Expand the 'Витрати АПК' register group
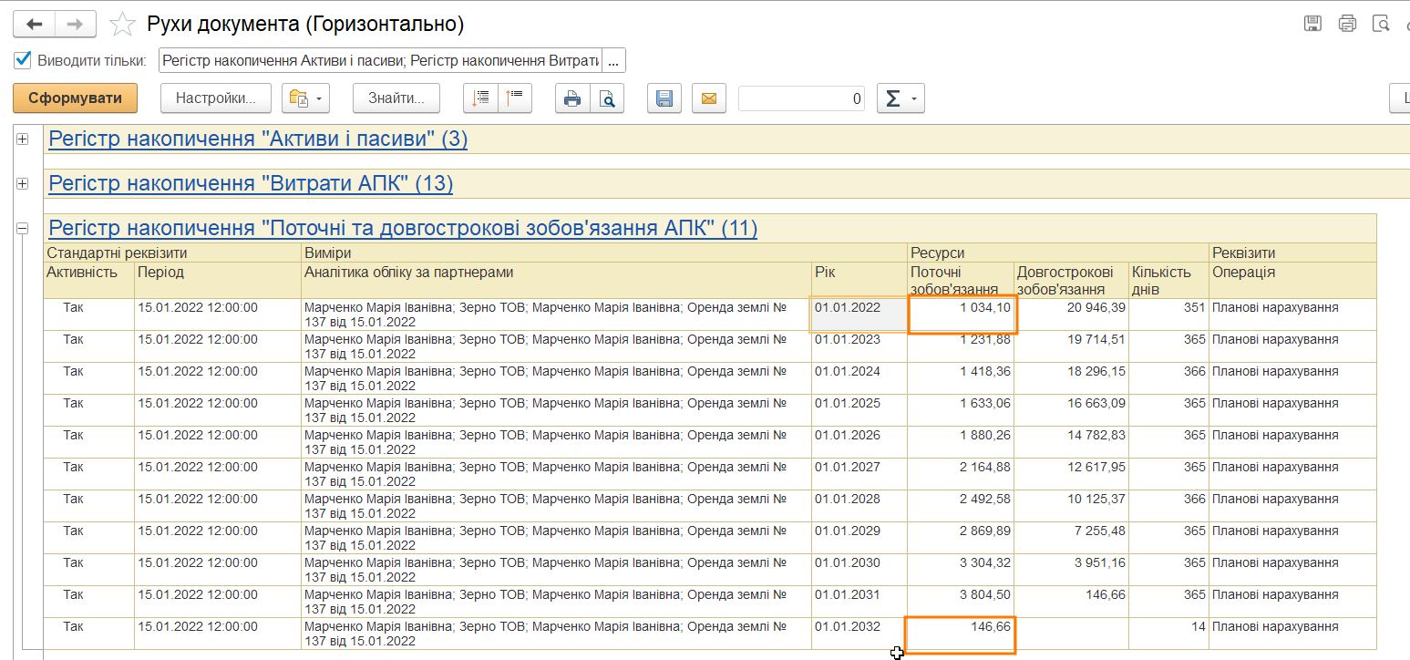 pyautogui.click(x=23, y=183)
